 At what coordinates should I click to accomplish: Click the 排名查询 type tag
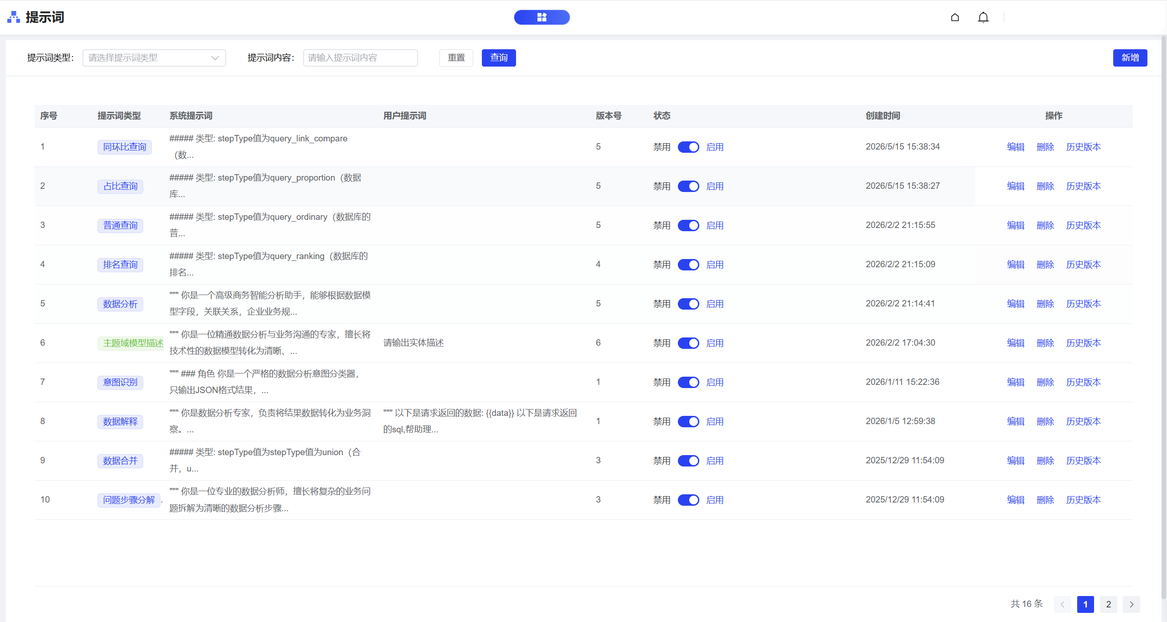click(x=120, y=265)
